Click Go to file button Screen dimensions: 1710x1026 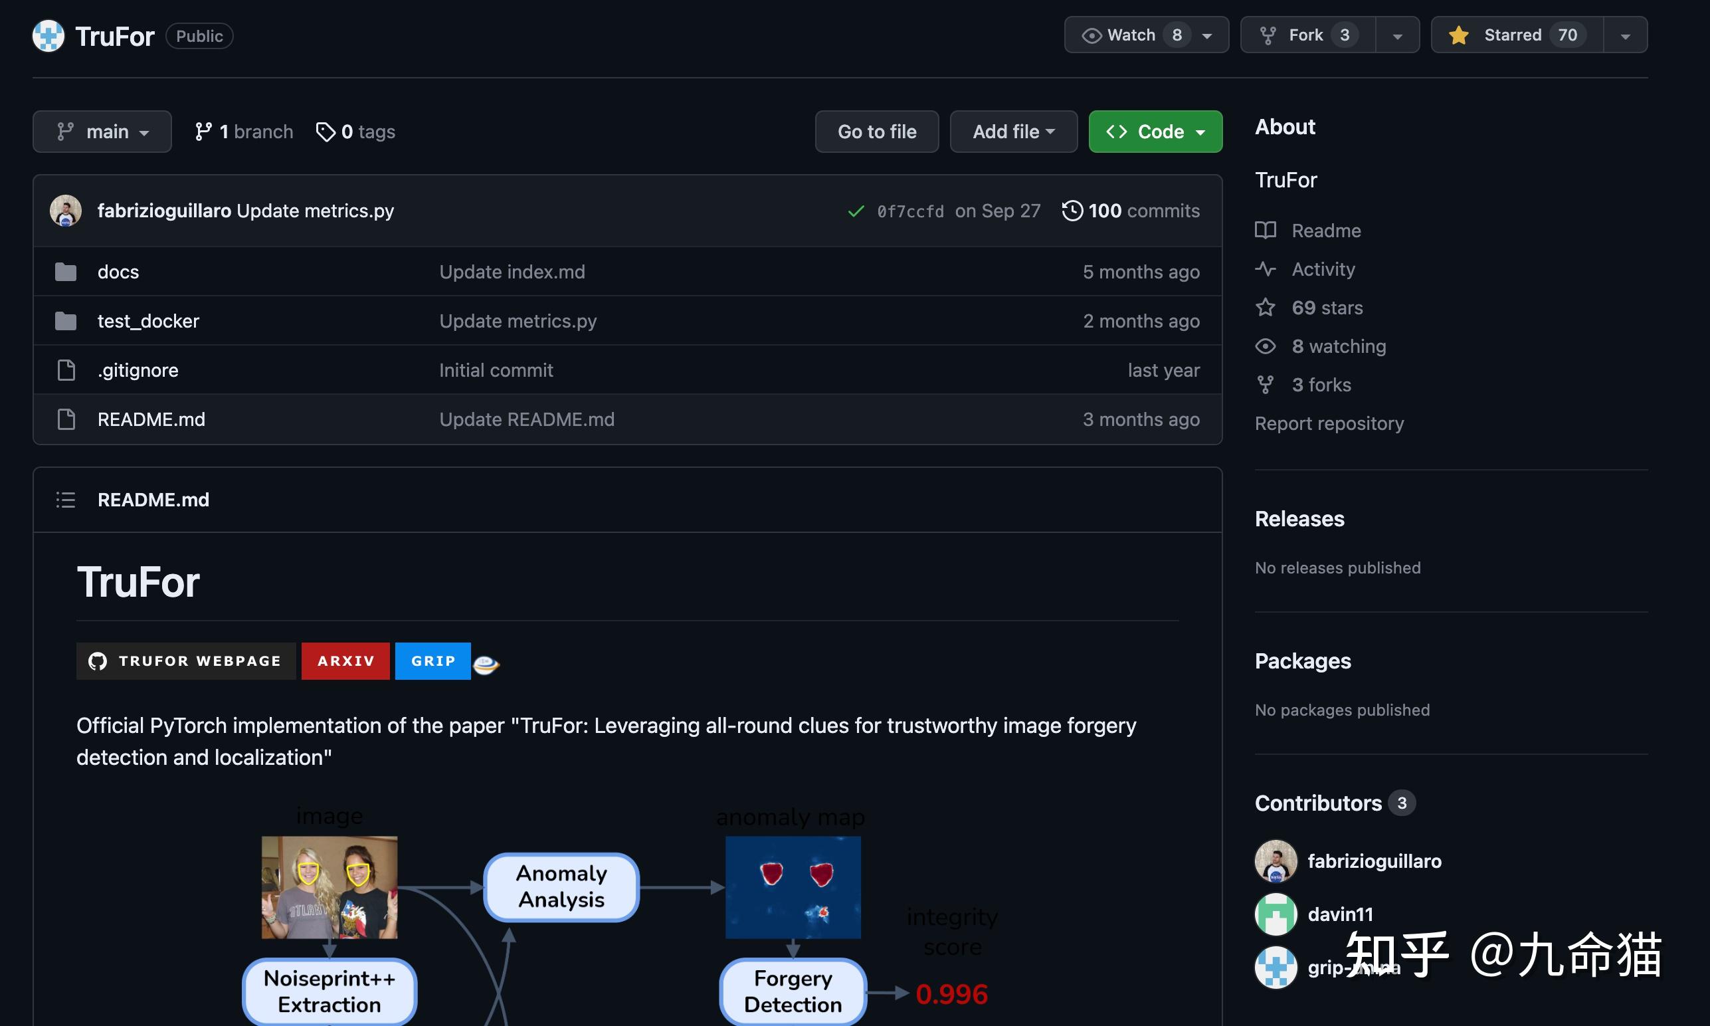coord(876,132)
